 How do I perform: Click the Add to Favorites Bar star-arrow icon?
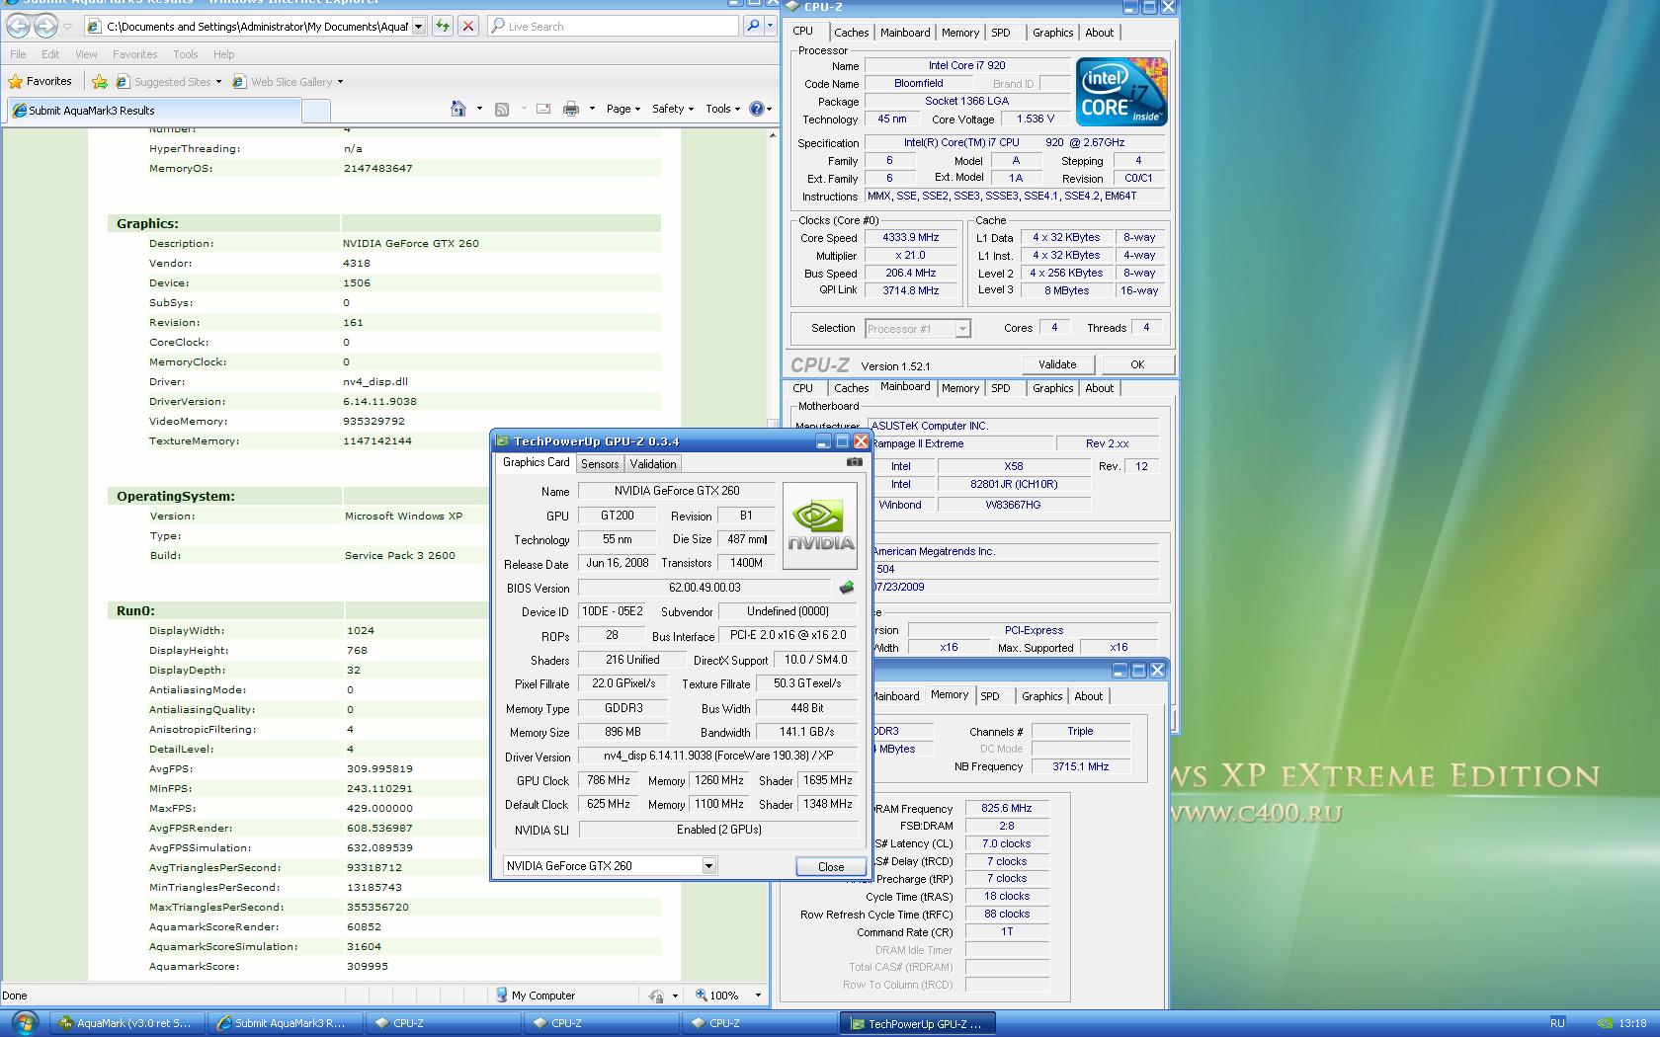click(x=100, y=82)
